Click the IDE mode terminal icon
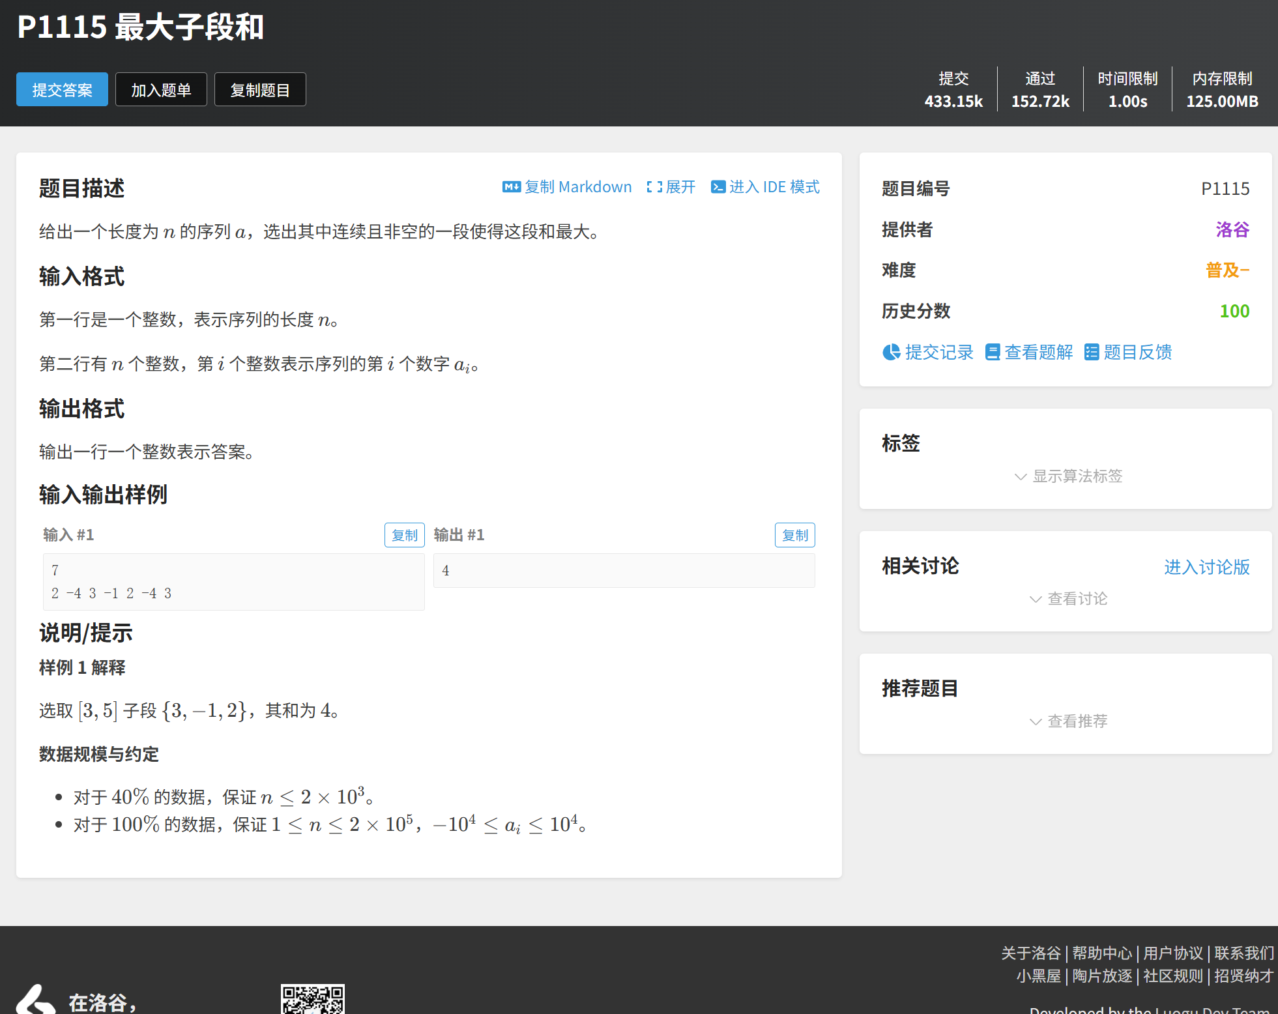 click(718, 187)
